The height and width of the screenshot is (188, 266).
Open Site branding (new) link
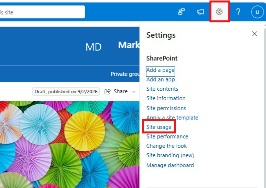[170, 155]
